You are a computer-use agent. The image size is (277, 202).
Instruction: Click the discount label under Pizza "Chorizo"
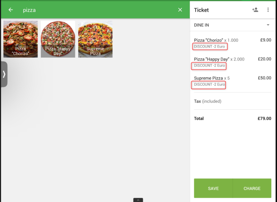click(x=209, y=47)
